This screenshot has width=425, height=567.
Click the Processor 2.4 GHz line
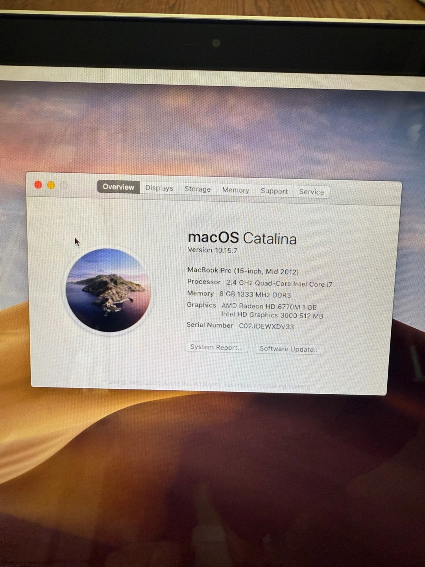click(260, 283)
